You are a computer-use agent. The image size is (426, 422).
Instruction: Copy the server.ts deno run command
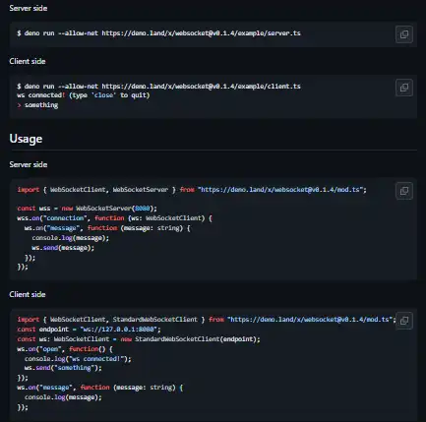[x=404, y=34]
